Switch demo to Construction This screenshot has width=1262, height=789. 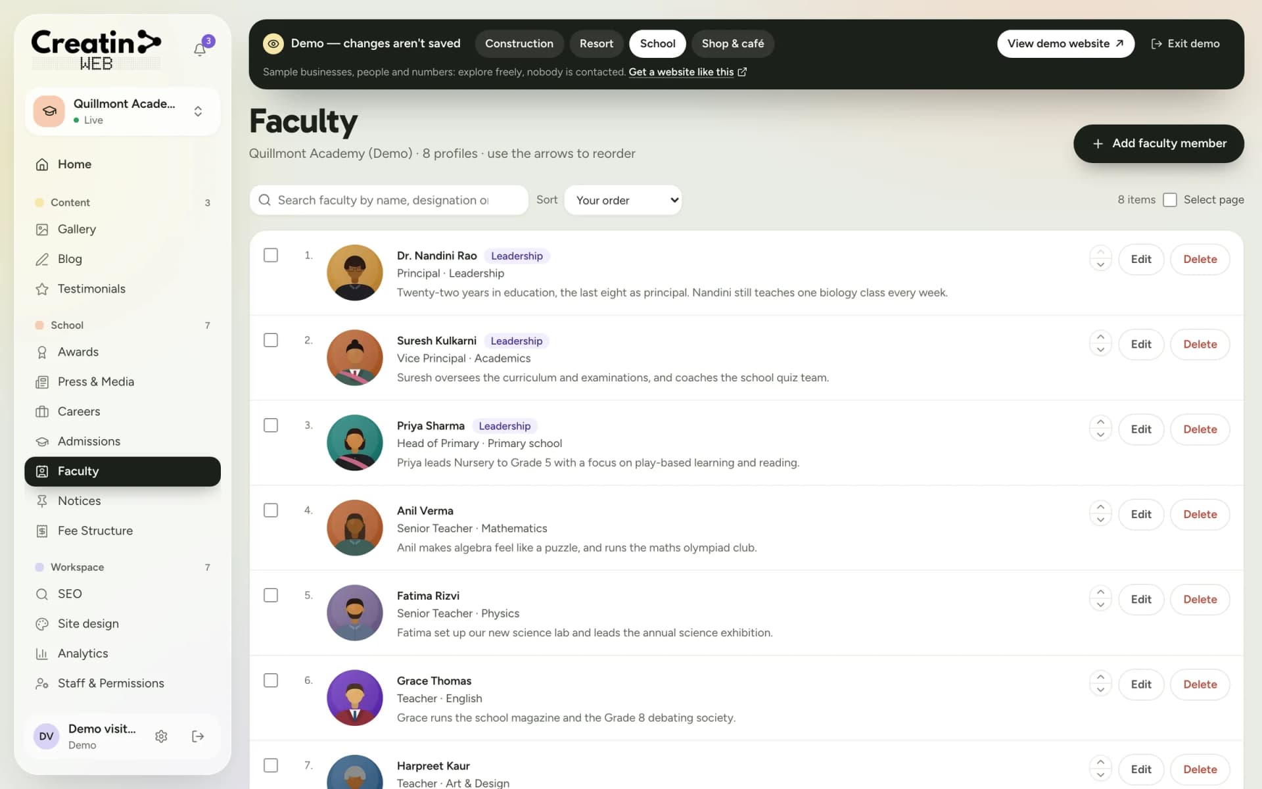click(519, 43)
